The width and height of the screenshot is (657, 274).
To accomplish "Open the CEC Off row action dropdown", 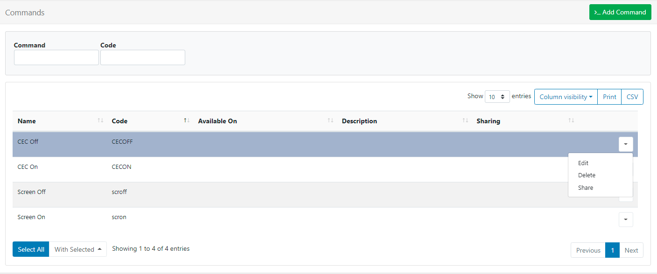I will pos(626,144).
